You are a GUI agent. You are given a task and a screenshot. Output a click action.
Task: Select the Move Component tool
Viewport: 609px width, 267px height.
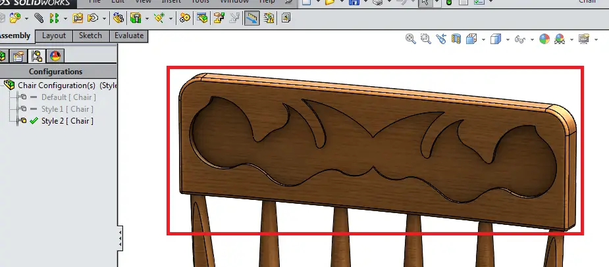point(93,18)
